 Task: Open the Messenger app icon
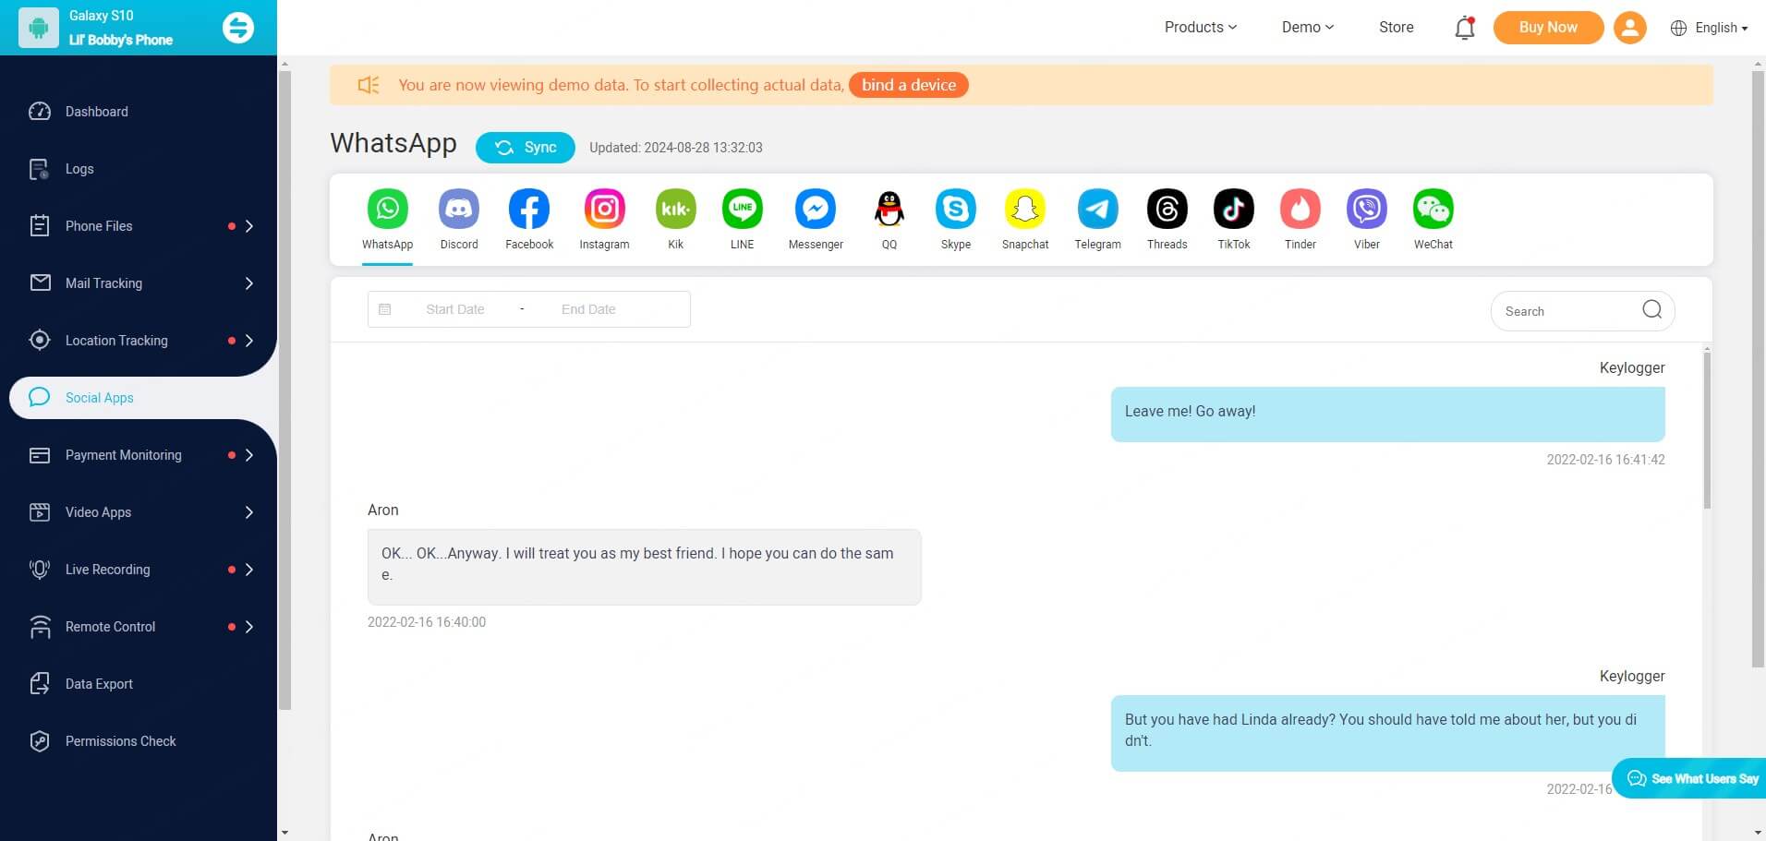816,210
